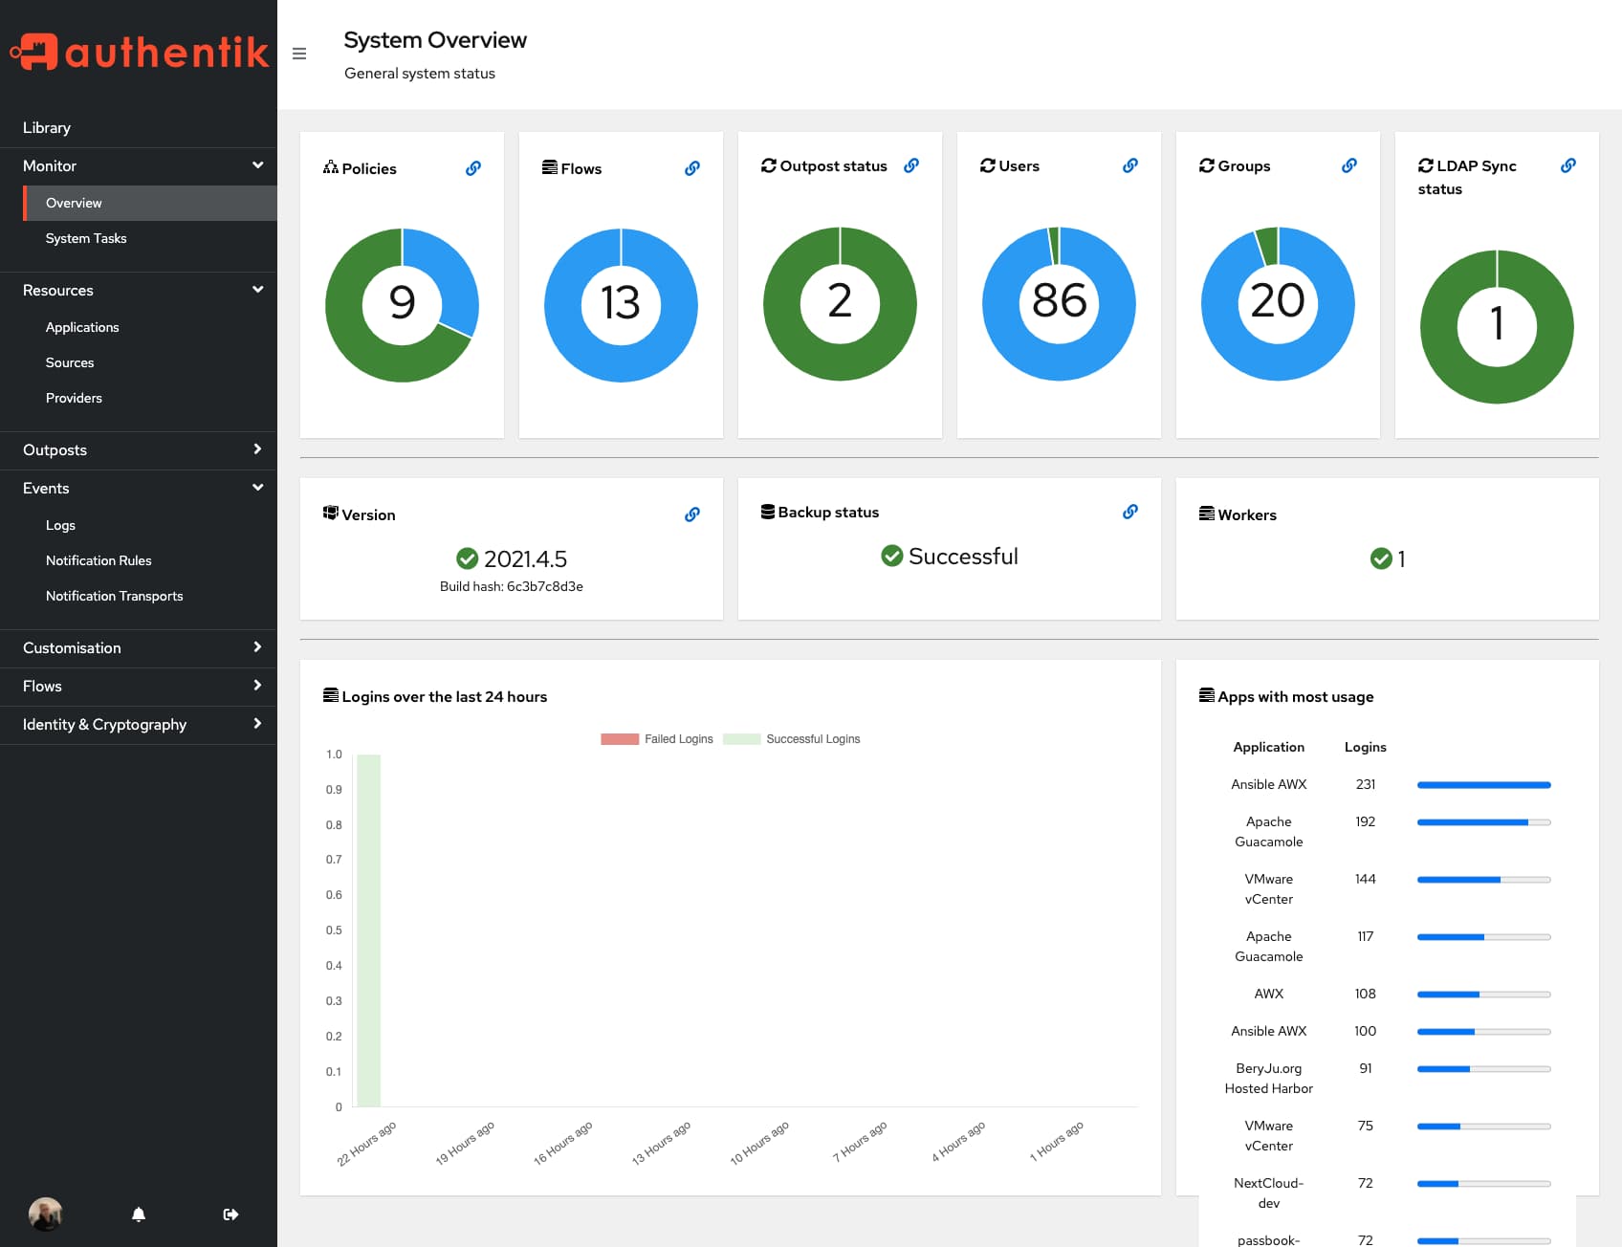1622x1247 pixels.
Task: Open the Outpost status link icon
Action: pyautogui.click(x=911, y=165)
